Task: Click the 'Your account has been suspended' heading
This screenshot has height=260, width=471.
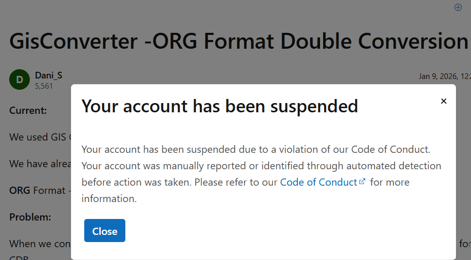Action: (220, 106)
